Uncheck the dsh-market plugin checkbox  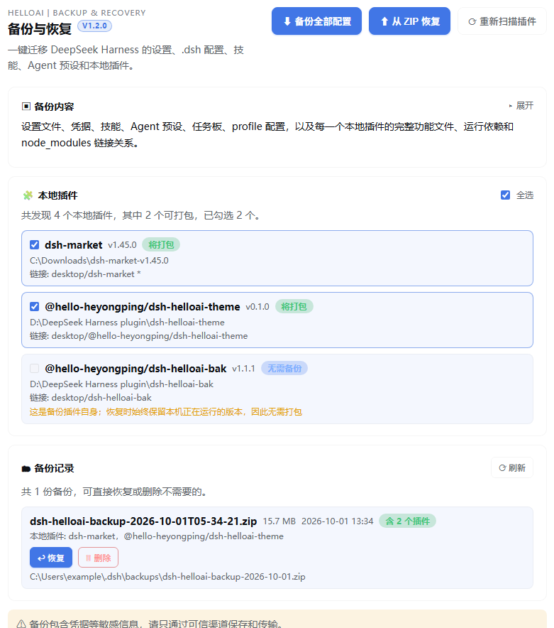[x=34, y=244]
